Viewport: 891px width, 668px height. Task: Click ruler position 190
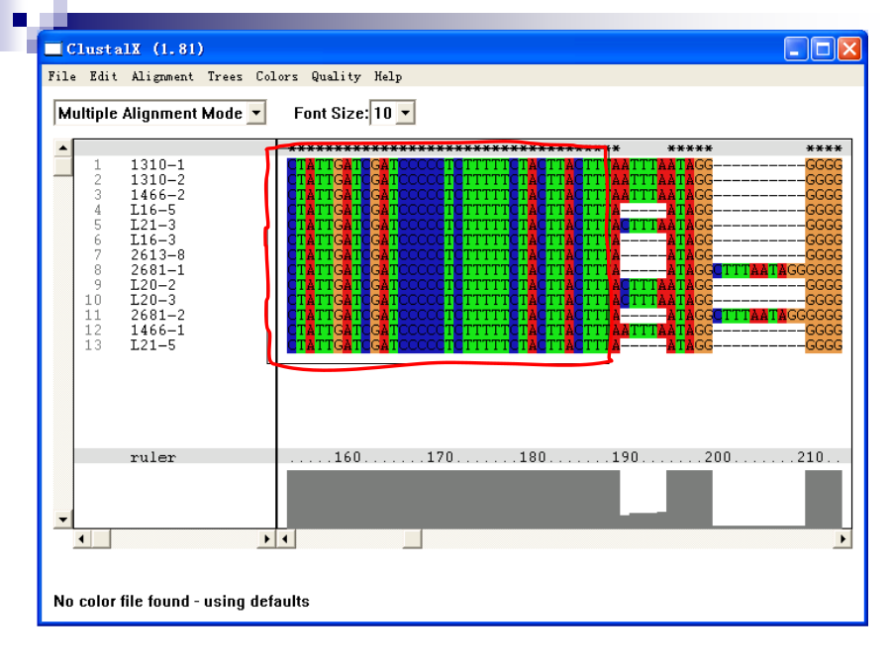click(625, 457)
